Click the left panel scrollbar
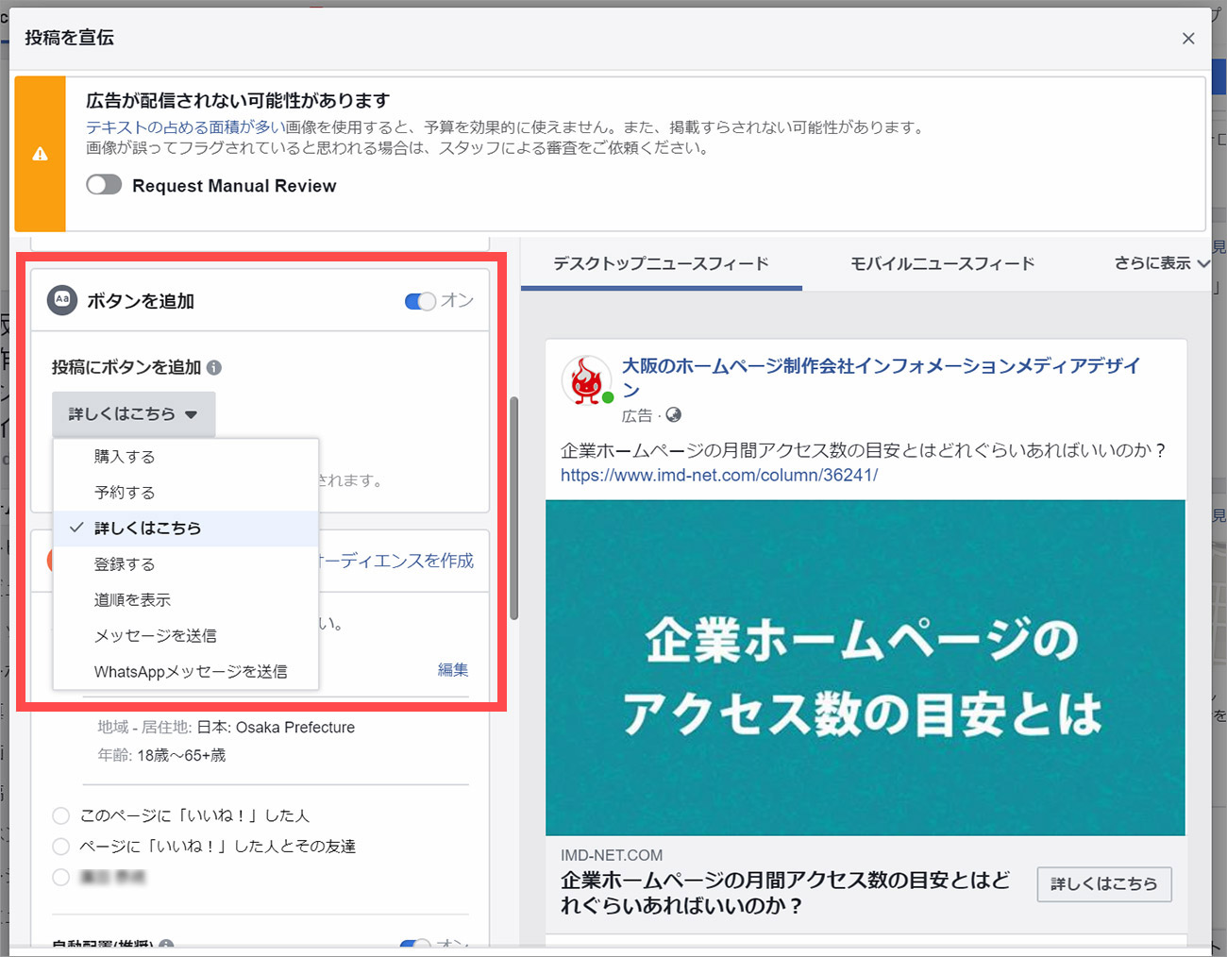The height and width of the screenshot is (957, 1227). click(513, 508)
